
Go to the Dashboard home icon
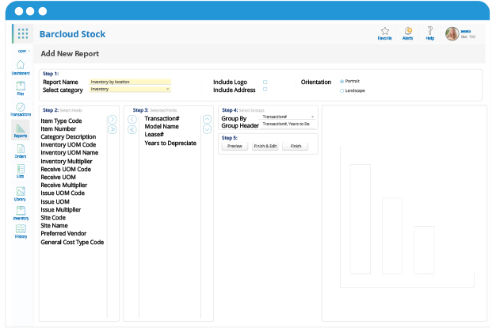coord(21,64)
